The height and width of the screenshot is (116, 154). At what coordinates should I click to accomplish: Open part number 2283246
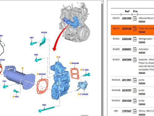point(127,39)
